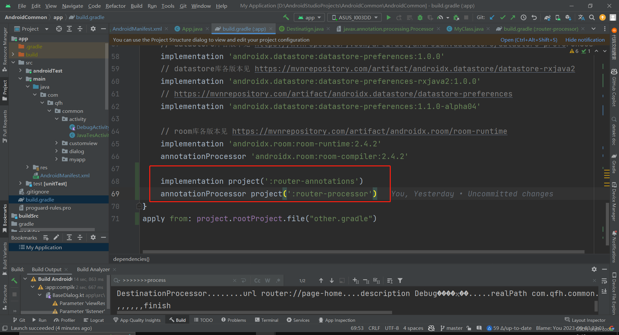The width and height of the screenshot is (619, 335).
Task: Click the edit pencil icon in Bookmarks panel
Action: coord(56,238)
